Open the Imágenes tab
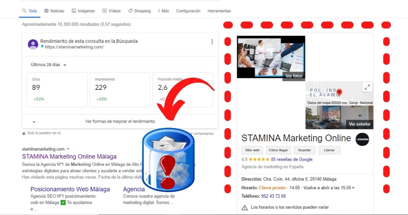Screen dimensions: 408x215 83,11
